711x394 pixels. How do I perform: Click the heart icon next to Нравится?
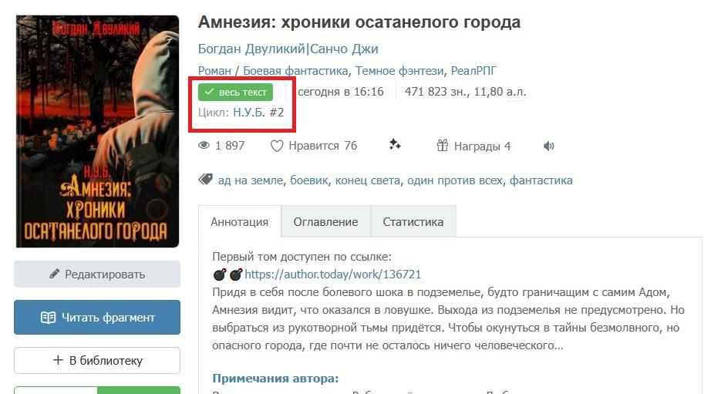tap(277, 146)
